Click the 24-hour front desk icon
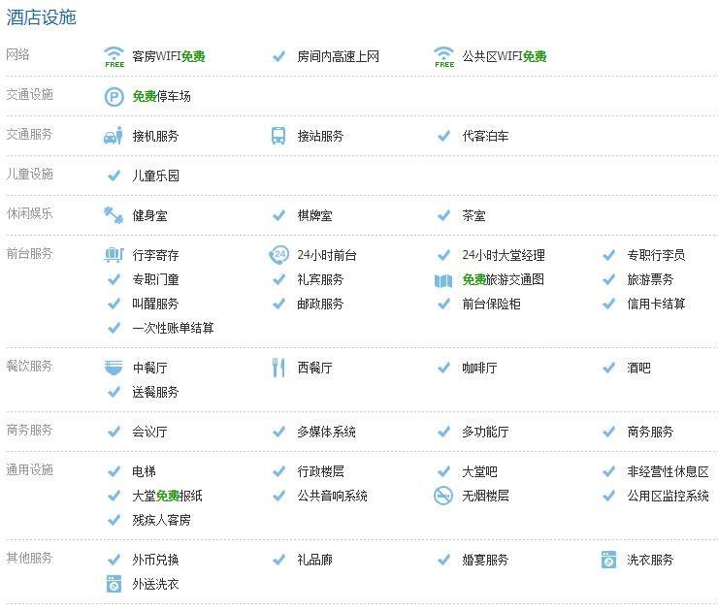The width and height of the screenshot is (718, 610). (278, 255)
